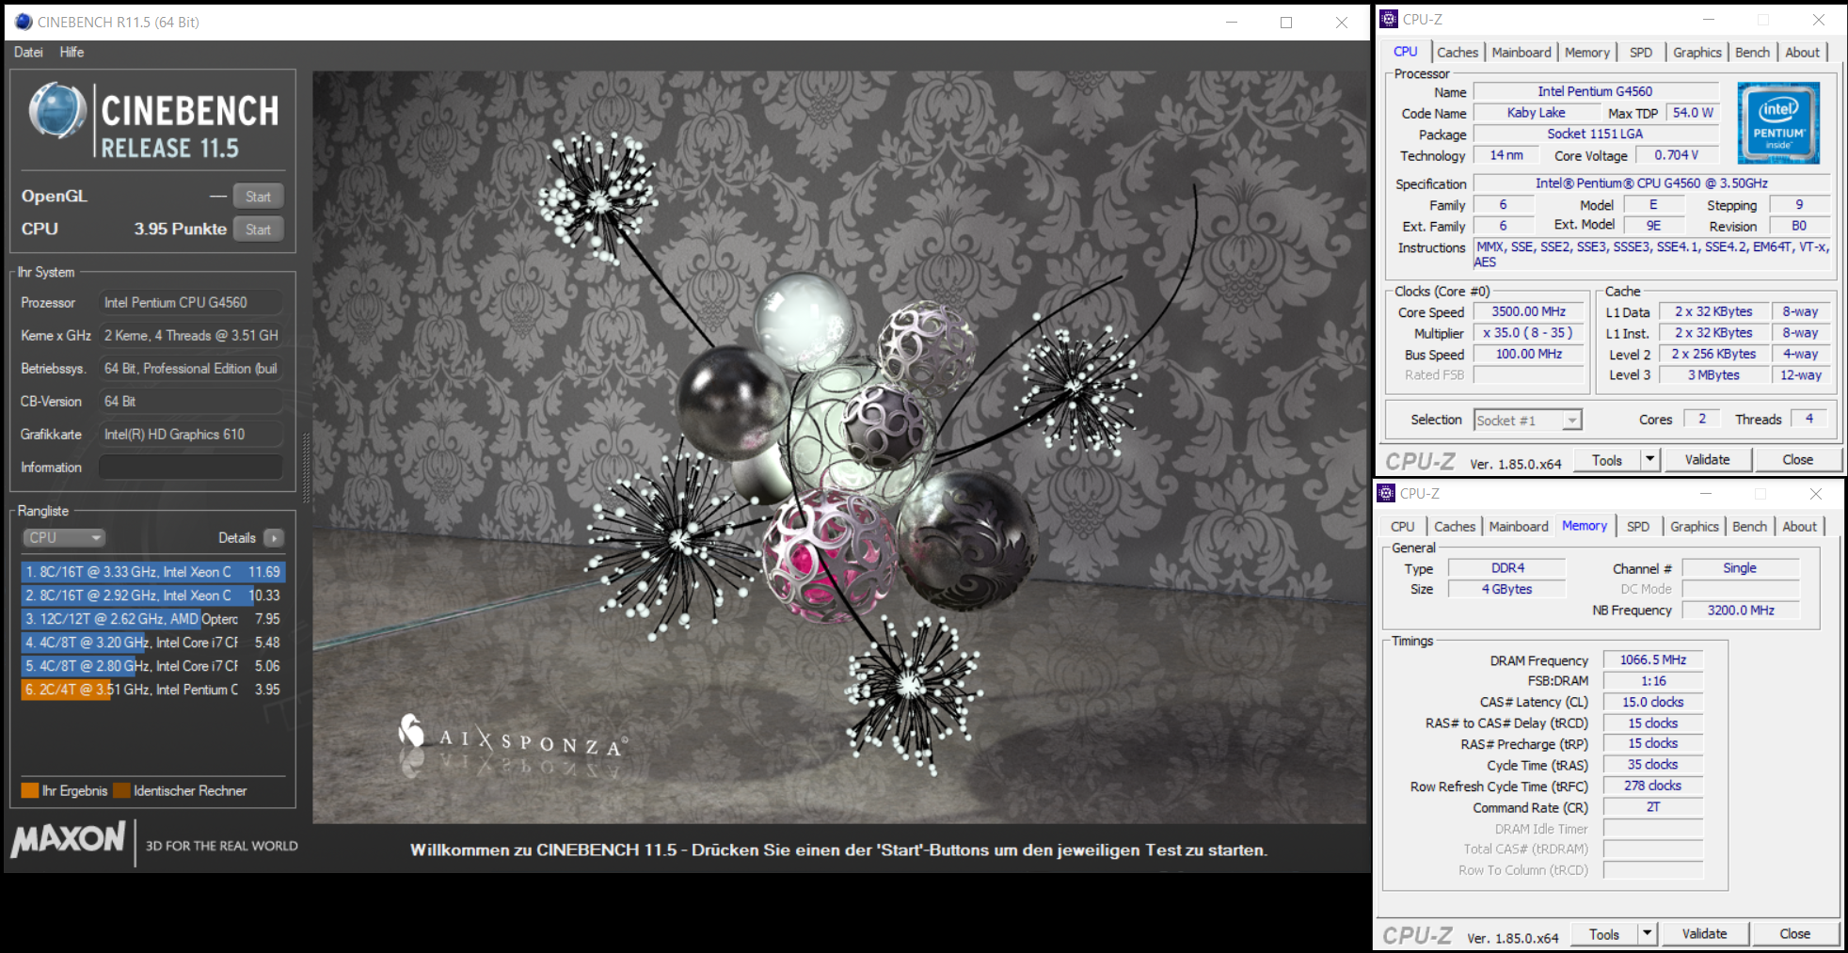Click the Multiplier value x 35.0
Image resolution: width=1848 pixels, height=953 pixels.
pos(1529,333)
